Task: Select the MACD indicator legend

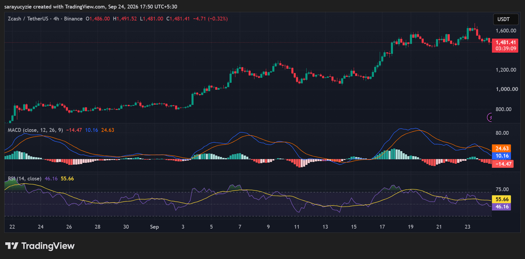Action: point(35,130)
